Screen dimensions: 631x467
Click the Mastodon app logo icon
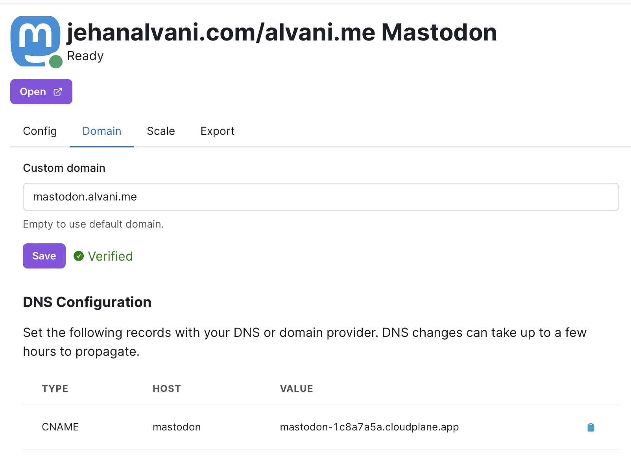point(35,41)
